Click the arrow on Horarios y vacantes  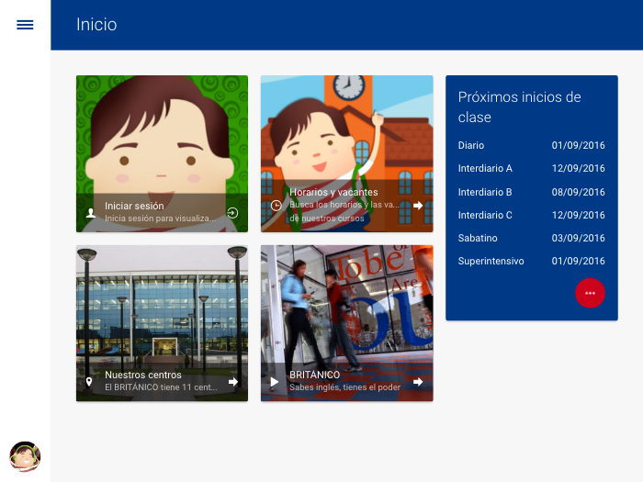[418, 206]
